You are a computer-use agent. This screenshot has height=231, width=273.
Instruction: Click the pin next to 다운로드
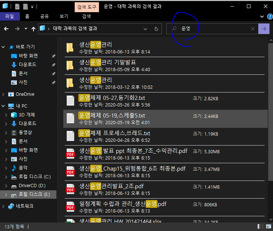point(54,65)
